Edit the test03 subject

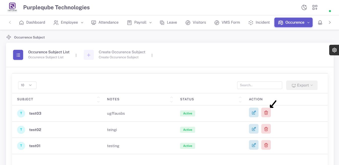254,112
